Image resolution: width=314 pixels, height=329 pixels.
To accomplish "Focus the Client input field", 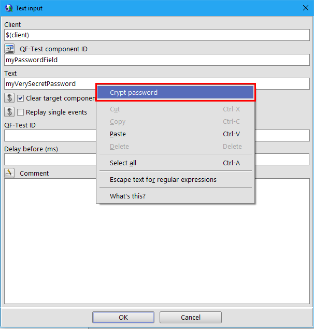I will point(157,35).
